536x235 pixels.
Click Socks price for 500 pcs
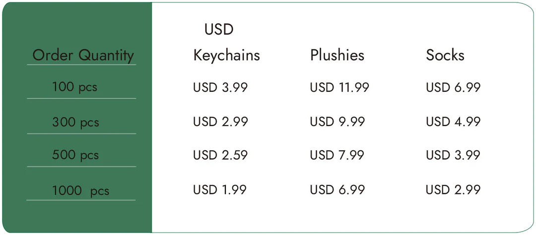click(453, 155)
